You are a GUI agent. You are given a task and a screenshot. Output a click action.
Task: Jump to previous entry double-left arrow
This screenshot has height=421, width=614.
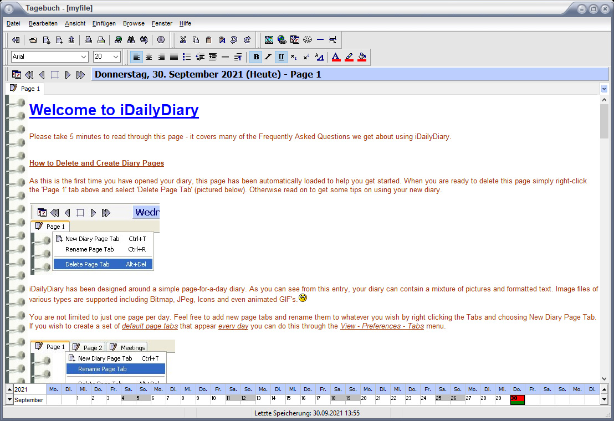(29, 75)
